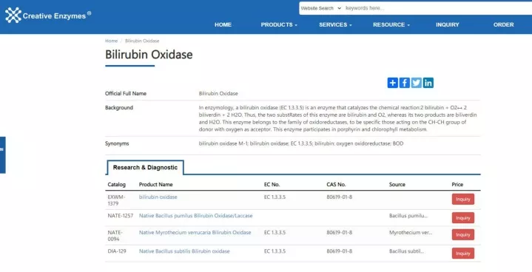Screen dimensions: 532x272
Task: Open the INQUIRY menu item
Action: coord(447,24)
